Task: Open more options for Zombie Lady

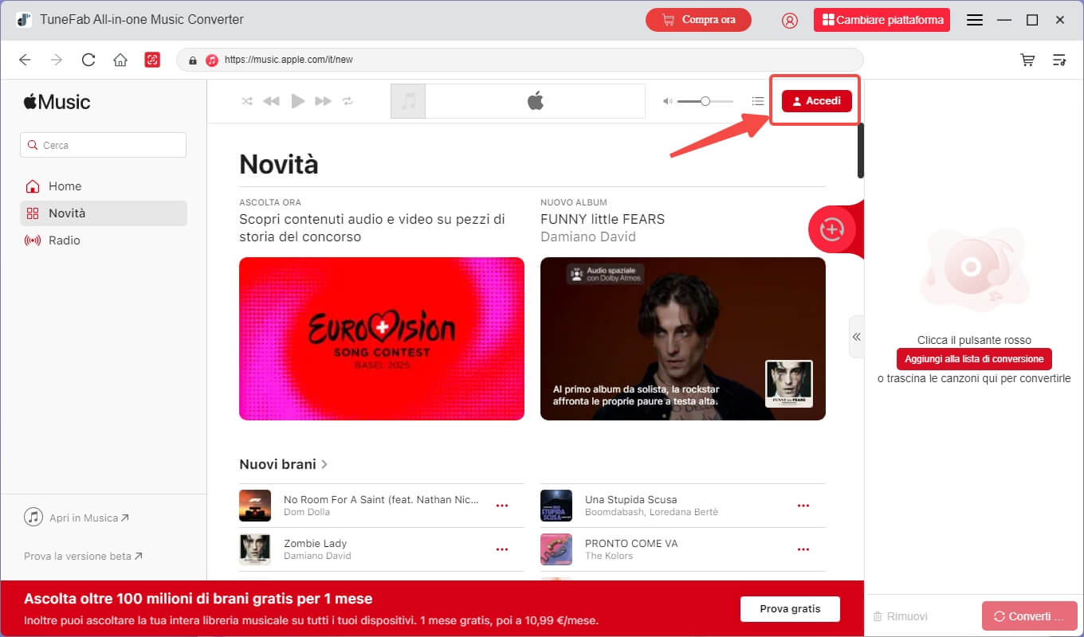Action: tap(502, 549)
